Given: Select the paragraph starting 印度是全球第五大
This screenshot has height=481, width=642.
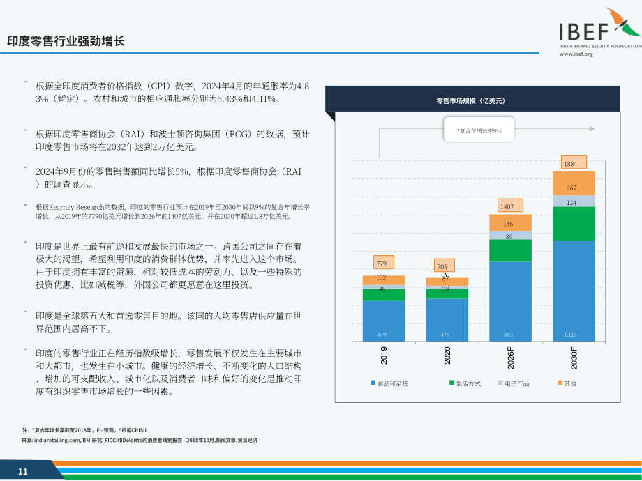Looking at the screenshot, I should point(169,322).
